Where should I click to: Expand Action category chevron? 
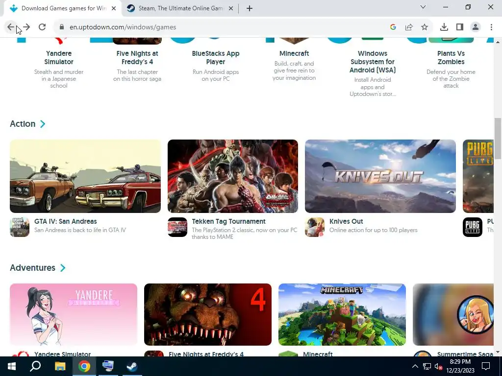click(x=43, y=124)
